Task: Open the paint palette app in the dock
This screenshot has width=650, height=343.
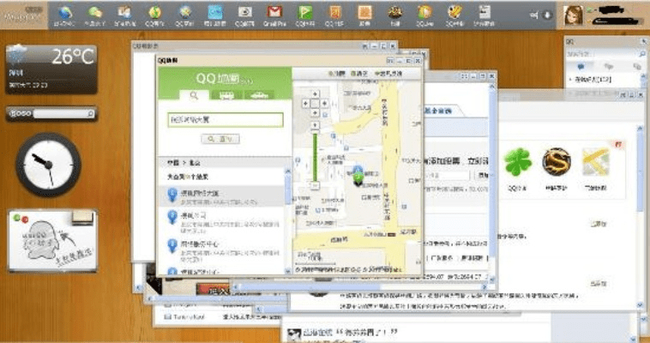Action: (454, 13)
